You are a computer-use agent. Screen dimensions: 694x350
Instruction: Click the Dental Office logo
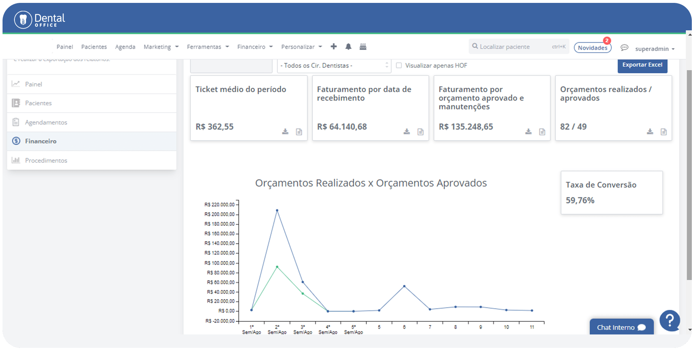point(39,20)
